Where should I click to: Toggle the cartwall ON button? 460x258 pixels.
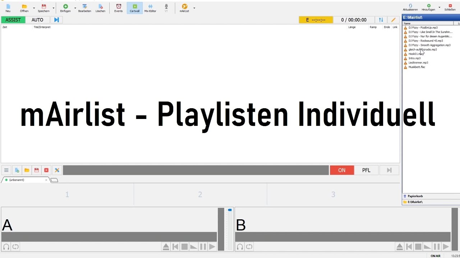pyautogui.click(x=342, y=170)
